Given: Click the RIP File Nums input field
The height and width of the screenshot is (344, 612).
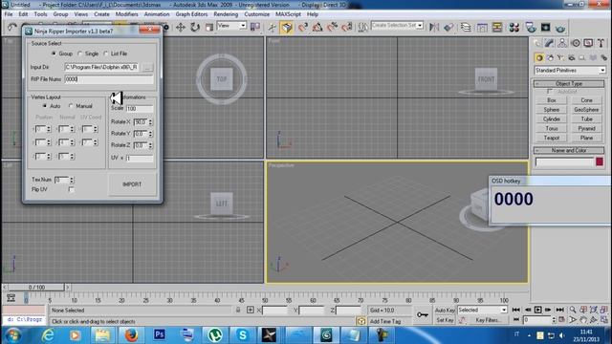Looking at the screenshot, I should (x=109, y=78).
